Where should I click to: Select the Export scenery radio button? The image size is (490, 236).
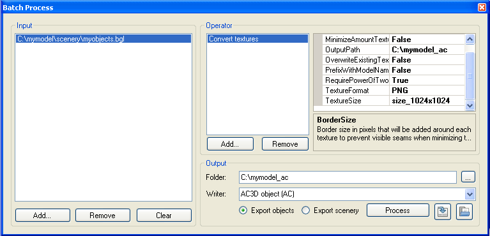(305, 210)
